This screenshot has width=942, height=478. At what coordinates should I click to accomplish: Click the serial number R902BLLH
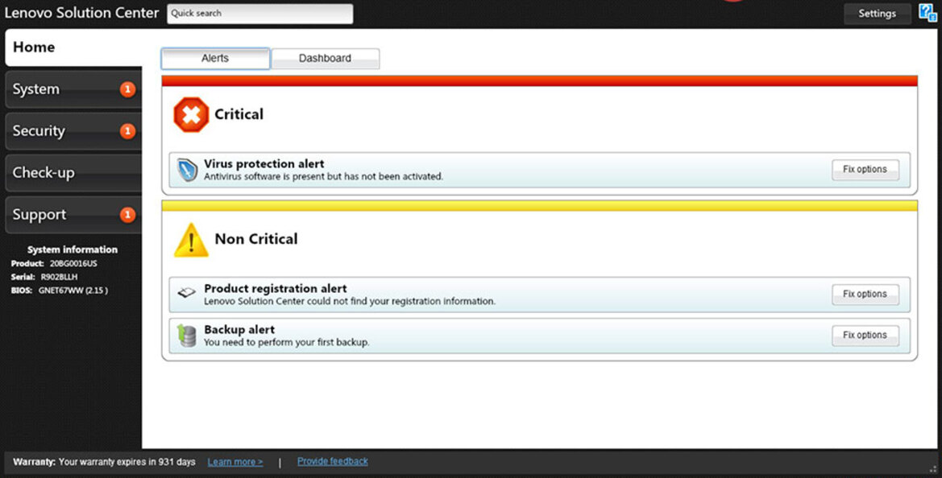pyautogui.click(x=59, y=277)
